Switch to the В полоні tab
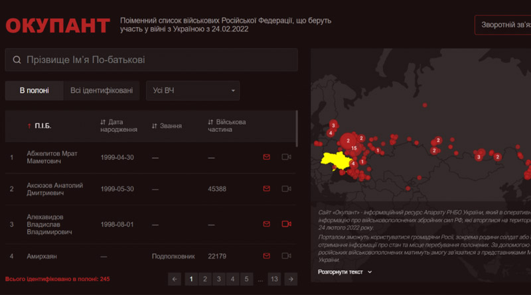Viewport: 531px width, 295px height. point(34,91)
